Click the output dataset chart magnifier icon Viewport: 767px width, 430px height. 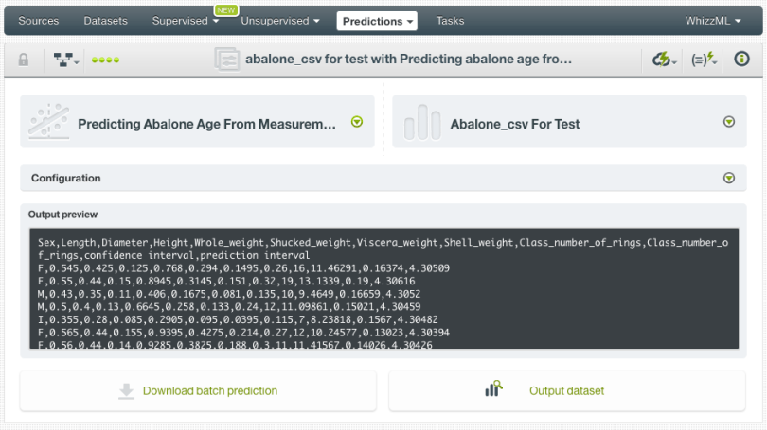point(493,388)
